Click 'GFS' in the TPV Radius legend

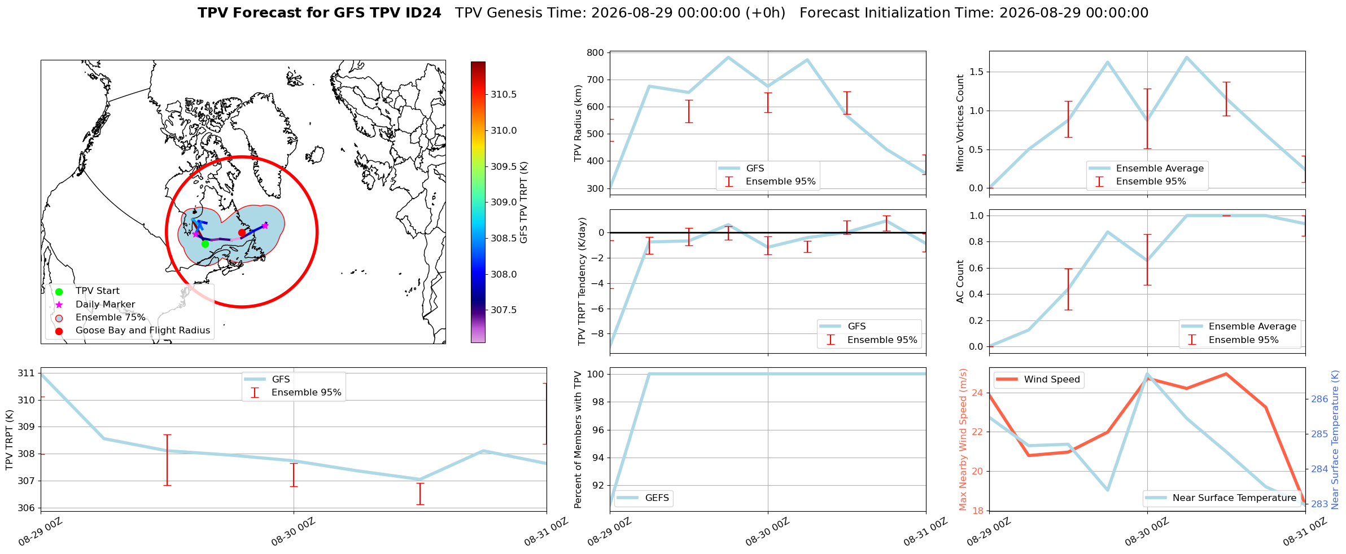(755, 169)
